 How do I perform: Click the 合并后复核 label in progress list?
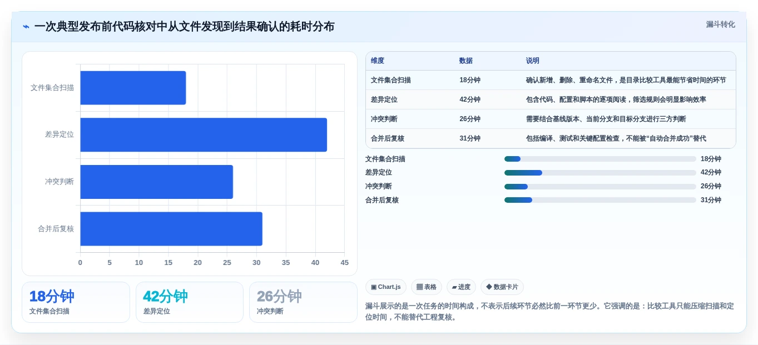[382, 200]
